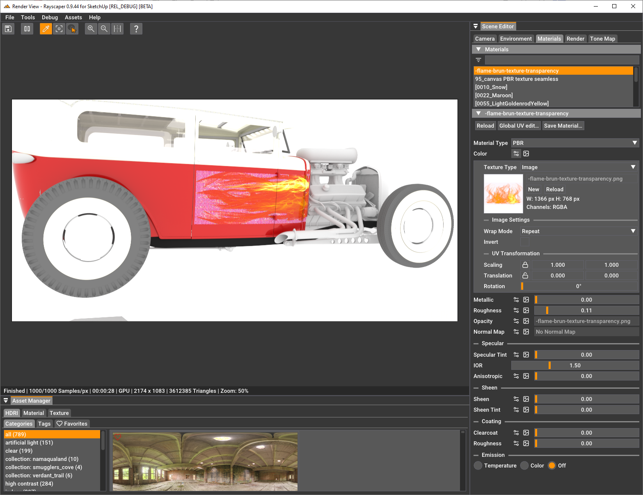Collapse the Specular section
This screenshot has height=495, width=643.
(476, 344)
